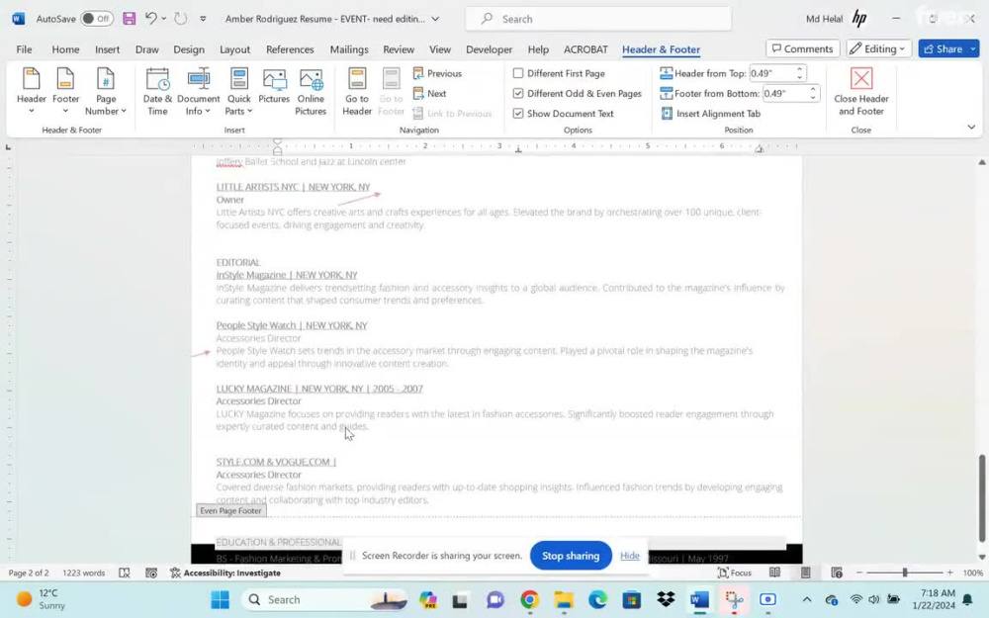Undo the last action

pos(150,18)
